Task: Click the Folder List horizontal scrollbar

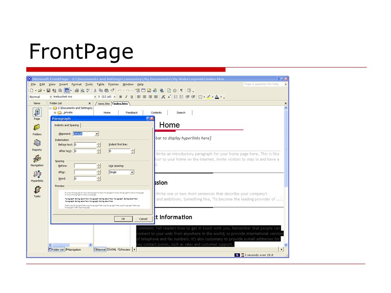Action: click(x=70, y=245)
